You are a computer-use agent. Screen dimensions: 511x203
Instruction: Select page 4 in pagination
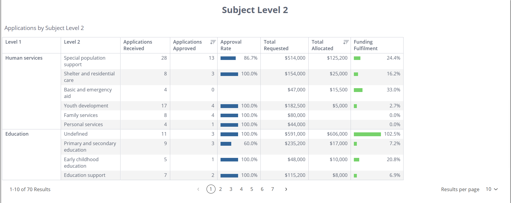pyautogui.click(x=241, y=189)
